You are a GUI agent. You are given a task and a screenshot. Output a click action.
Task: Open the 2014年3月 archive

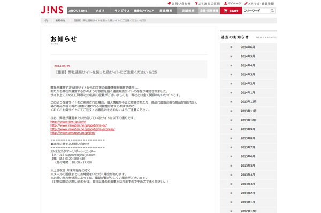(x=248, y=75)
